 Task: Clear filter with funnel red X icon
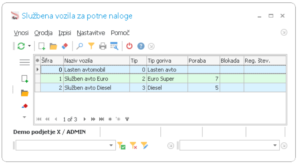(133, 146)
